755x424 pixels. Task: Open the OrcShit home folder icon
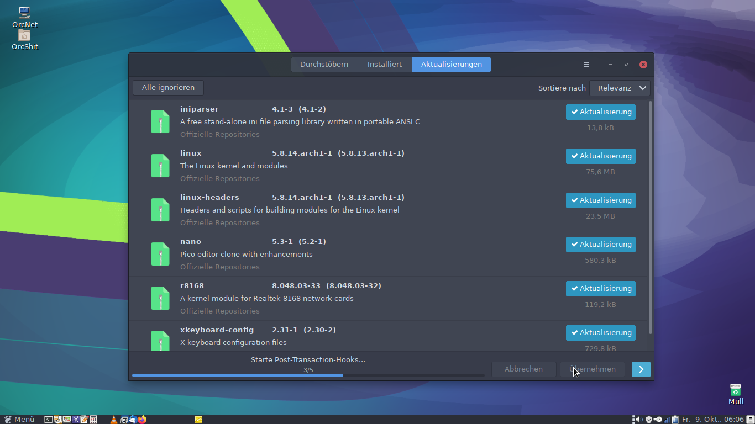24,40
